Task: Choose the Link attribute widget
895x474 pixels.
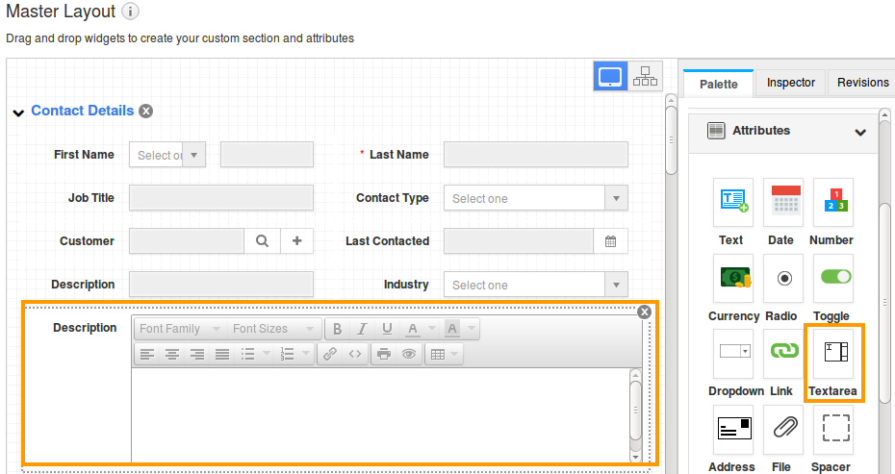Action: click(782, 354)
